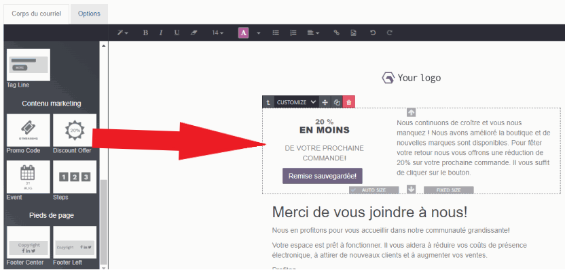Click the sidebar scrollbar thumb
The height and width of the screenshot is (270, 565).
point(104,222)
